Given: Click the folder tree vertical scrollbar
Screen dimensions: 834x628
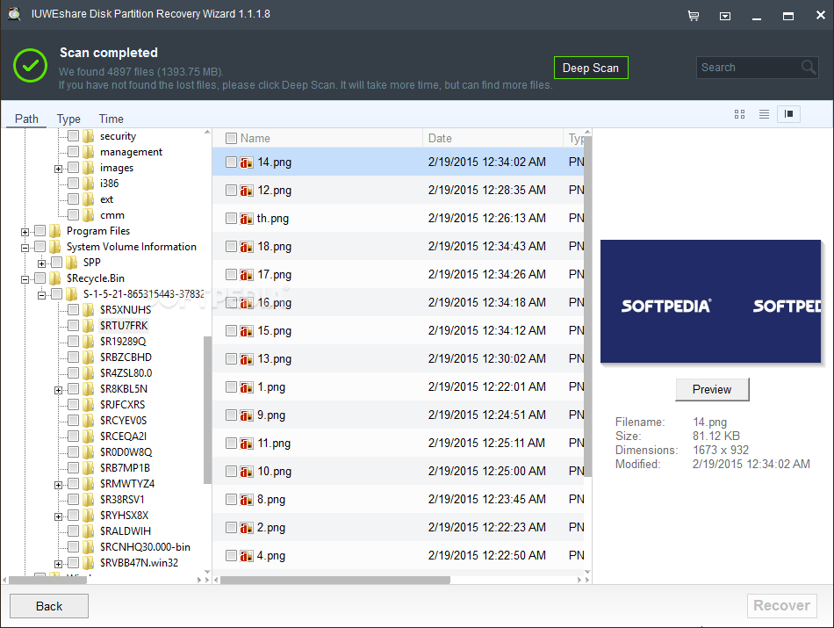Looking at the screenshot, I should tap(207, 410).
